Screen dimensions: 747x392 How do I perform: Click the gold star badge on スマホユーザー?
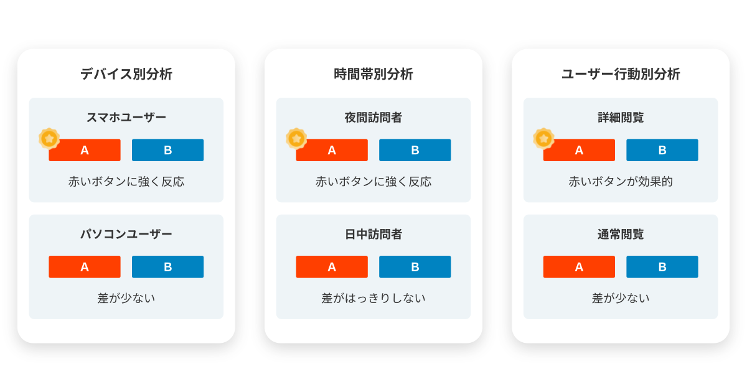[49, 138]
